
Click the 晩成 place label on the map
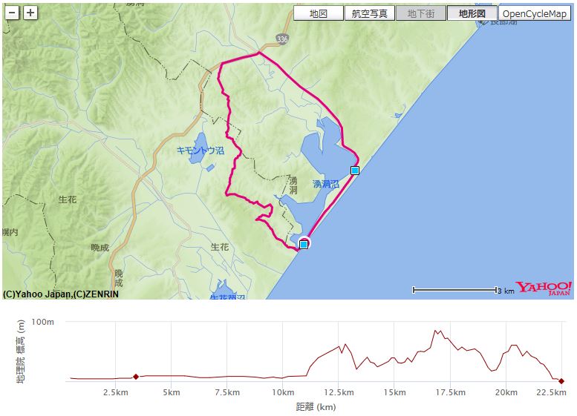click(100, 247)
